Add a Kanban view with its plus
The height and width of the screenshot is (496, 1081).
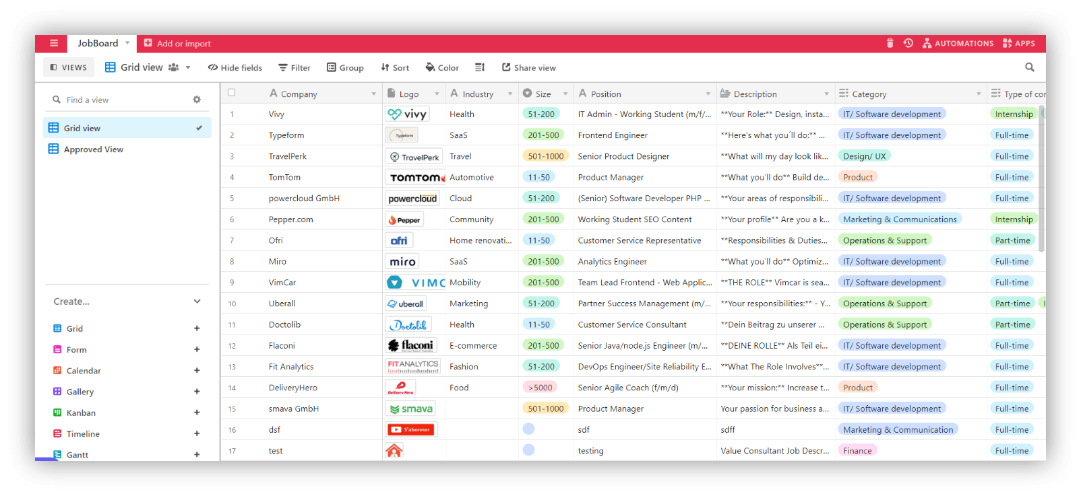click(197, 413)
